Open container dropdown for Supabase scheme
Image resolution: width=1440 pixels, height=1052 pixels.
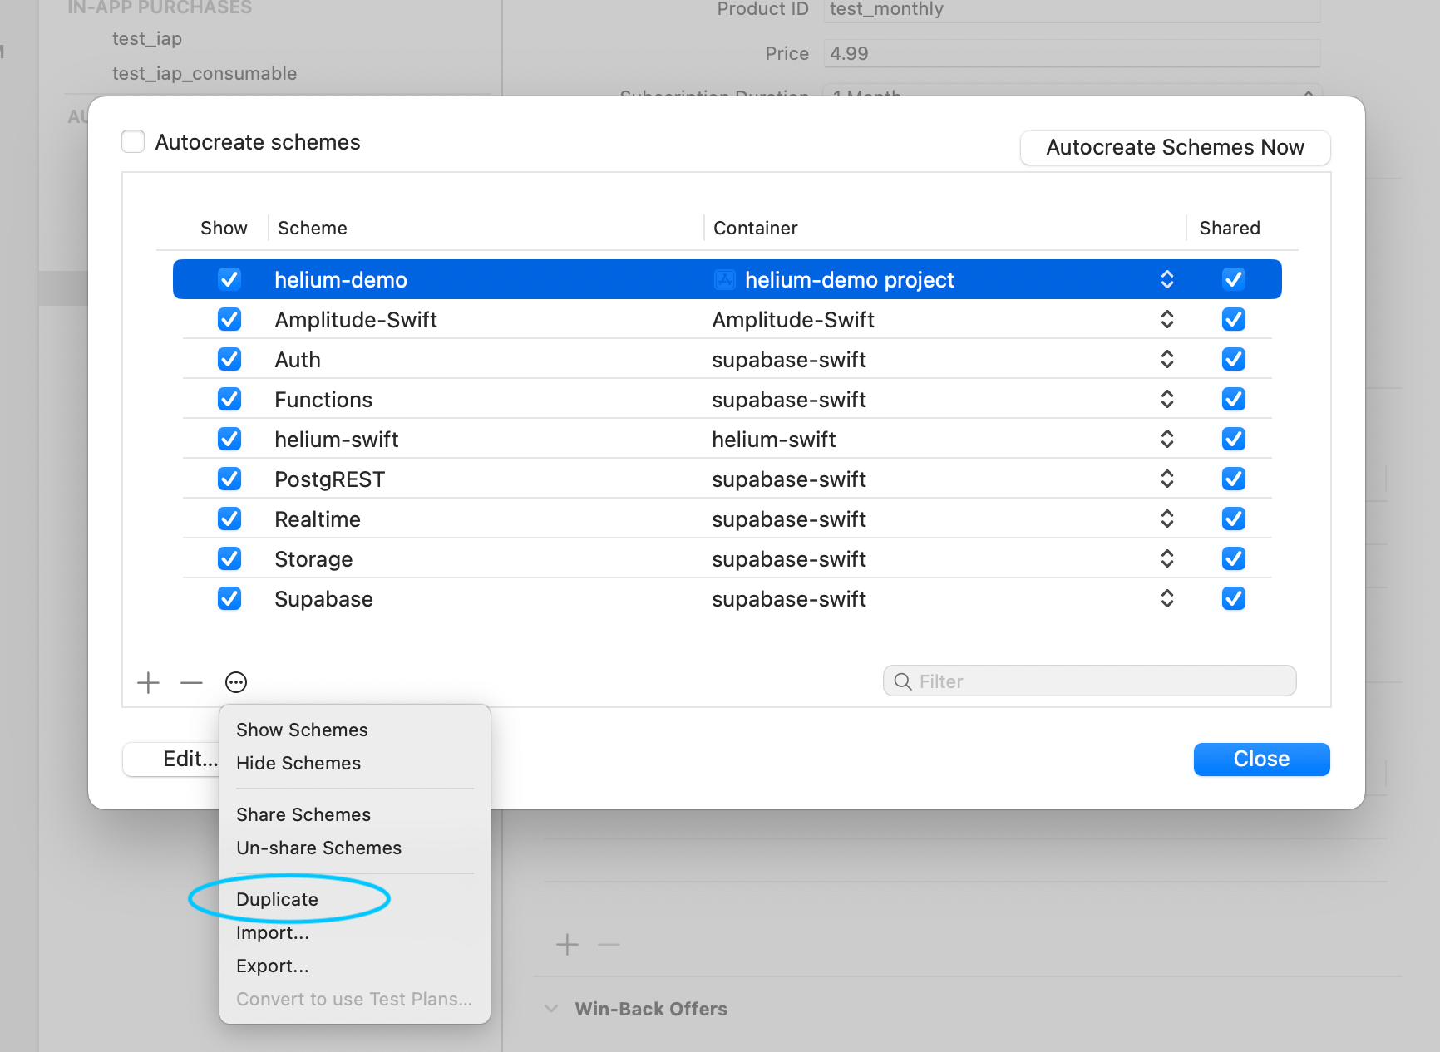1167,598
